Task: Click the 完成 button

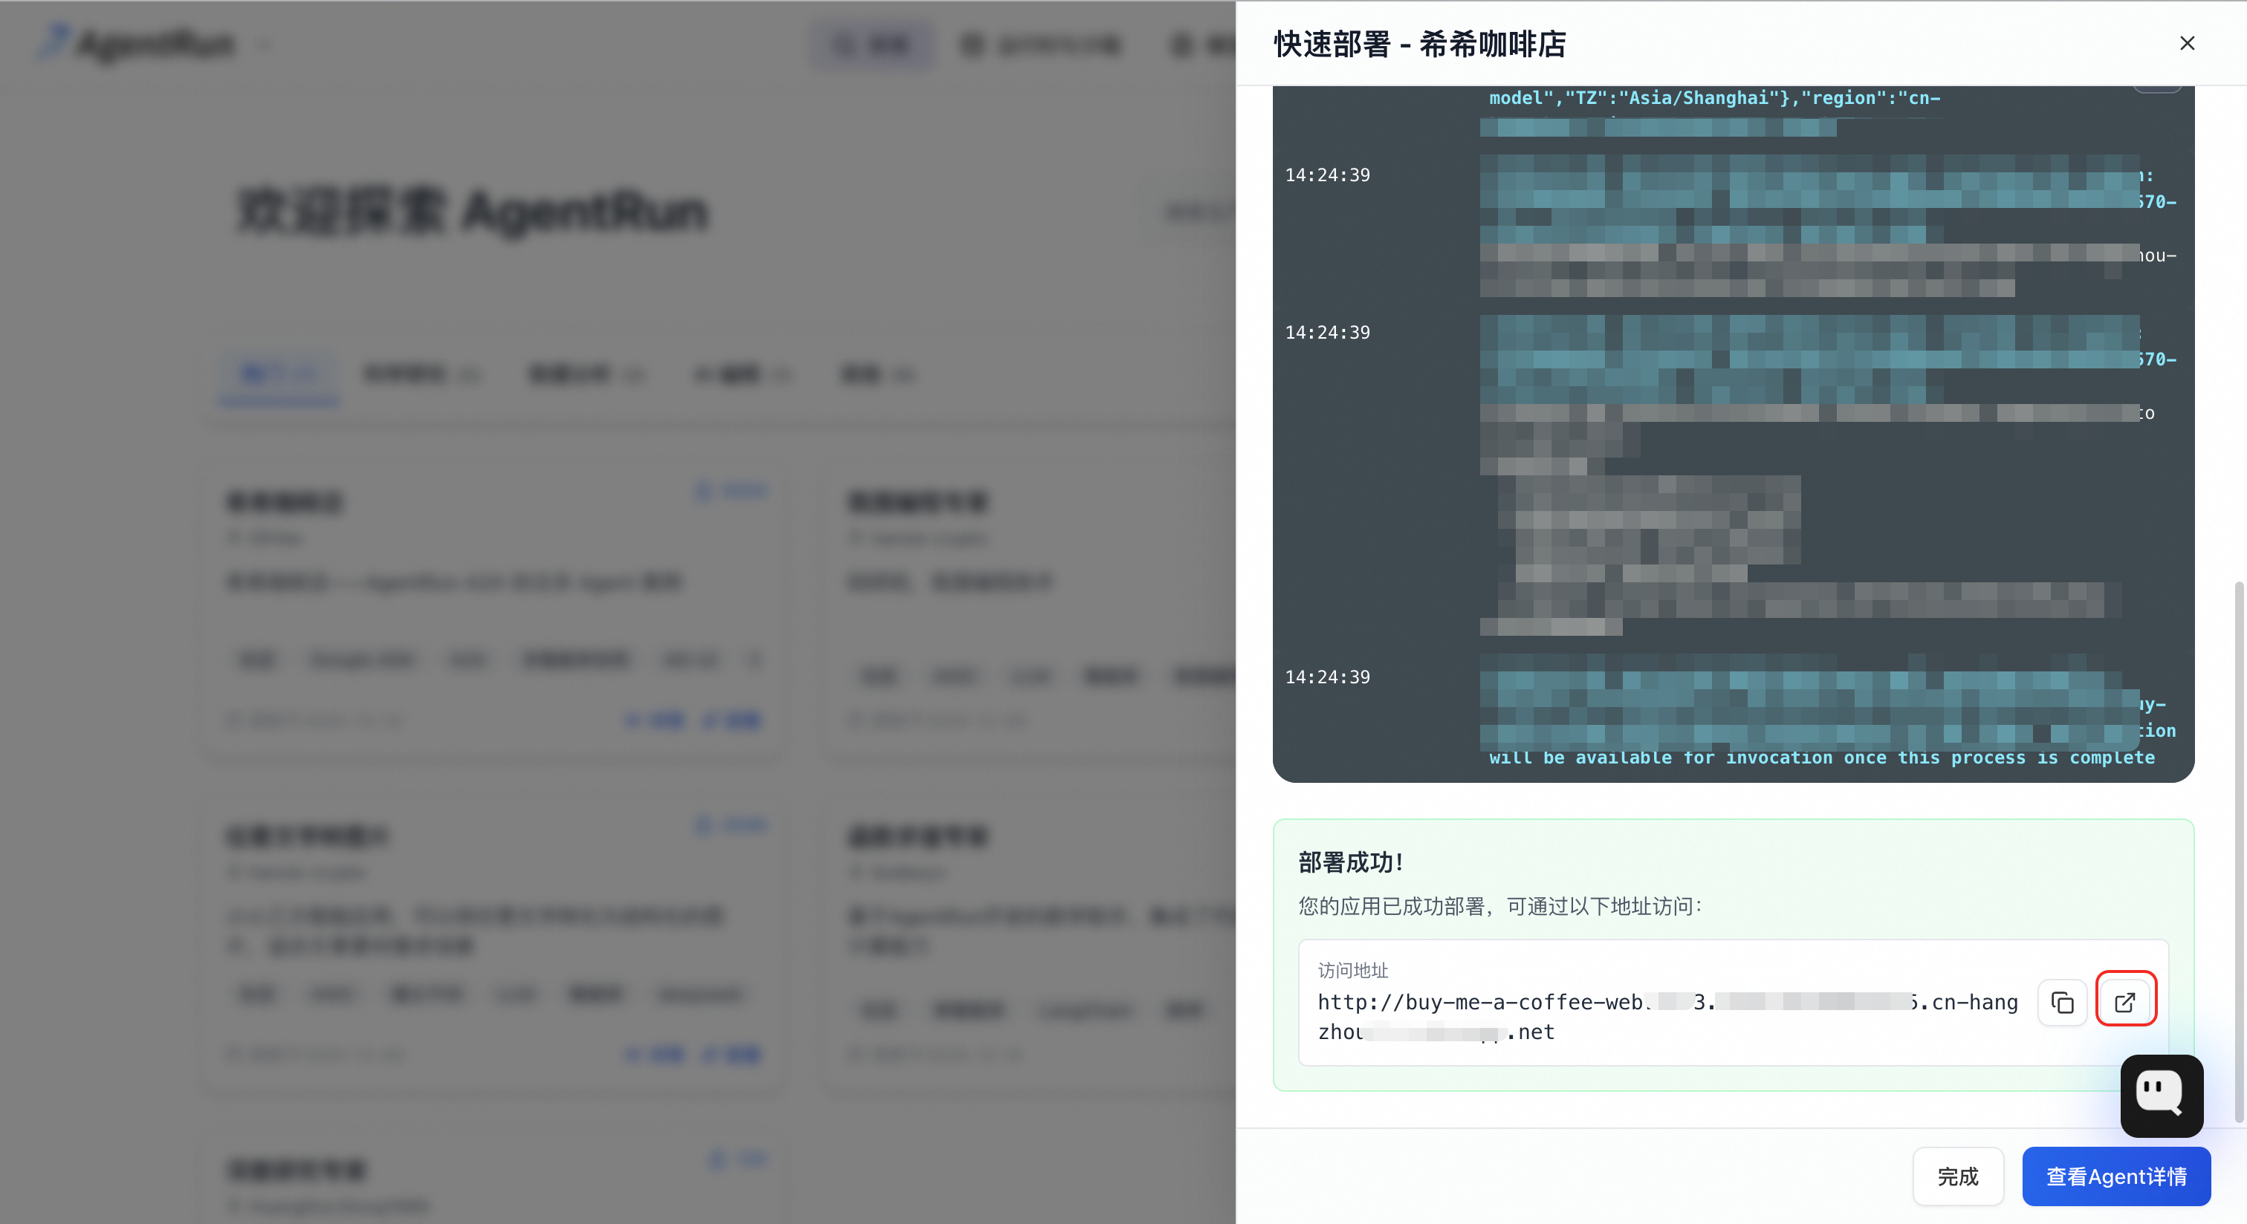Action: (1956, 1176)
